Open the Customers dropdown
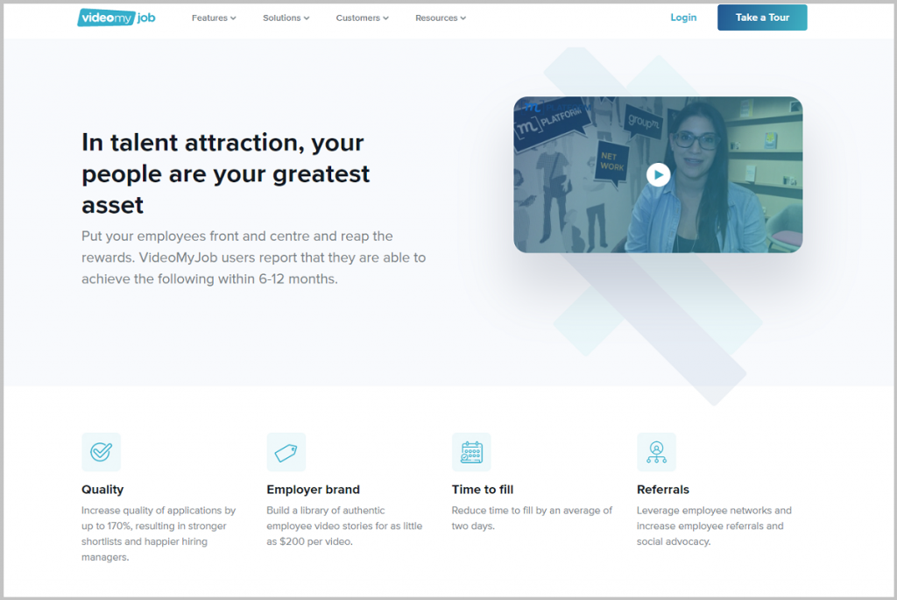The height and width of the screenshot is (600, 897). [357, 18]
